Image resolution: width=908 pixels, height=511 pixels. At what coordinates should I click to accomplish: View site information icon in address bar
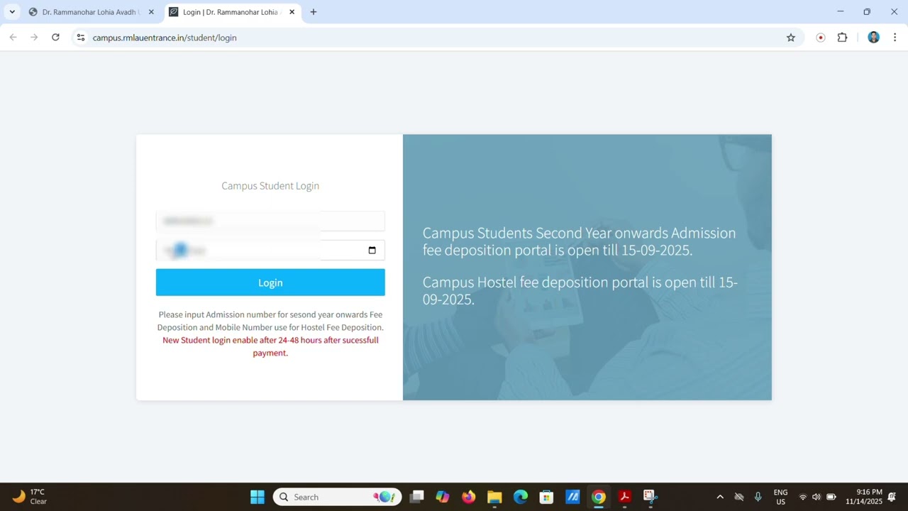point(81,38)
